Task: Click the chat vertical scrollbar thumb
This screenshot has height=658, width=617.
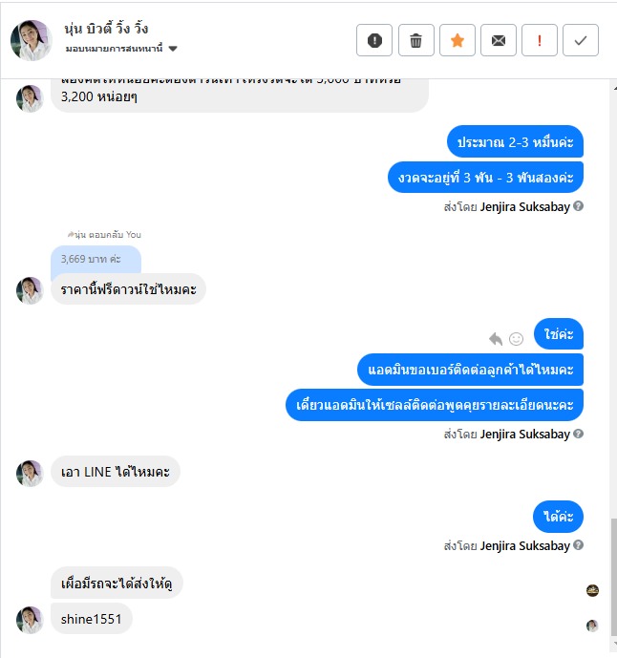Action: pyautogui.click(x=613, y=577)
